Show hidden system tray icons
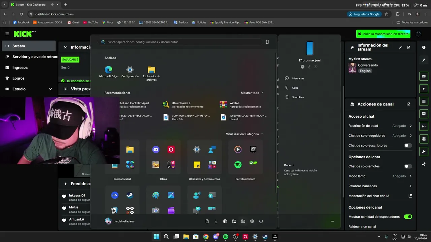 click(379, 237)
